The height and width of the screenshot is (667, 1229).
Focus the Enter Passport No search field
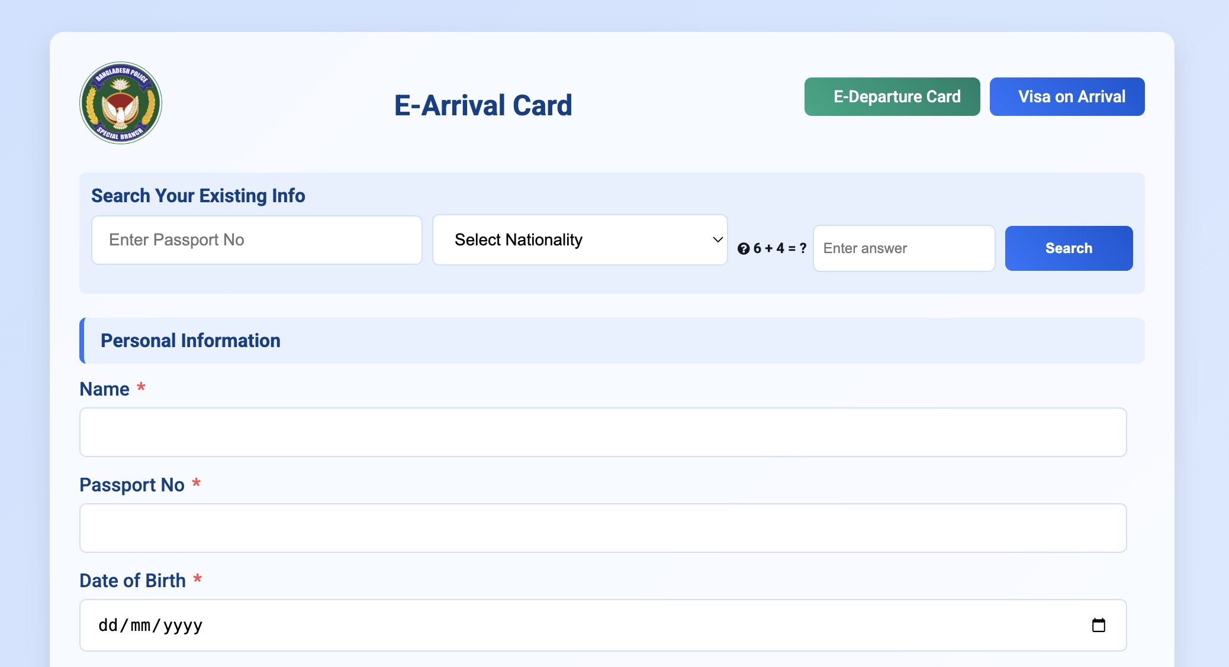click(x=257, y=239)
